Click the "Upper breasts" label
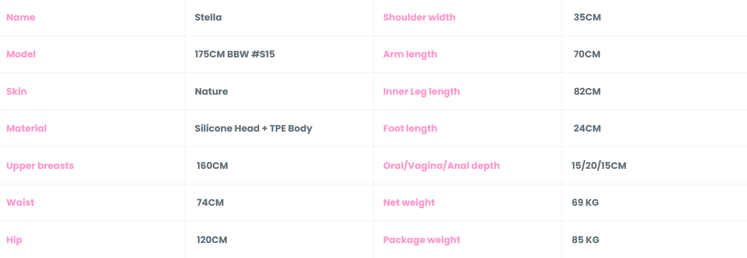Viewport: 747px width, 258px height. (40, 166)
